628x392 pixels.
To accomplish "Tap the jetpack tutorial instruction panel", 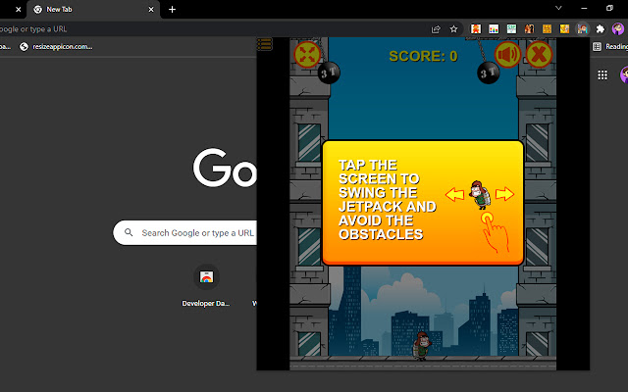I will coord(422,203).
